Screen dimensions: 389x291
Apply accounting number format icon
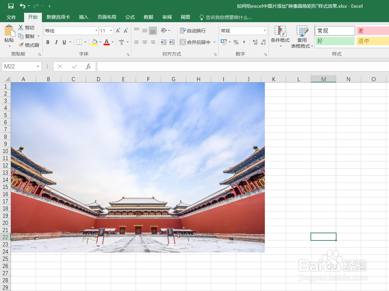coord(224,42)
